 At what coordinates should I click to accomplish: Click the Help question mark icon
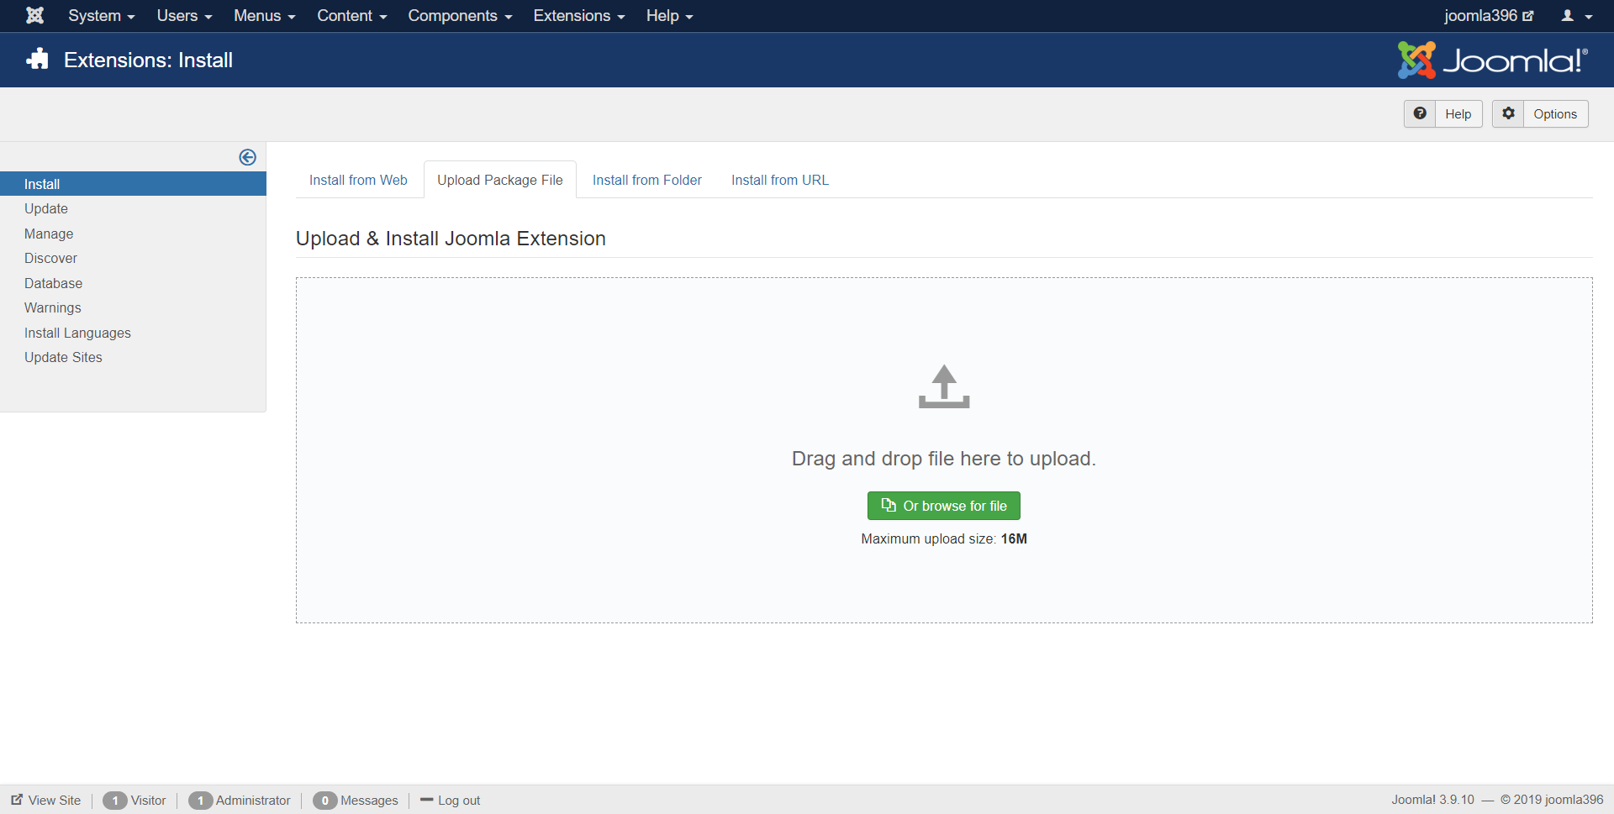1420,113
